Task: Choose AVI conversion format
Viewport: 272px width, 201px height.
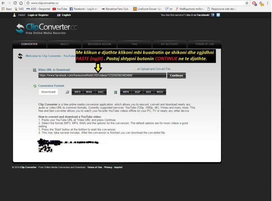Action: point(148,92)
